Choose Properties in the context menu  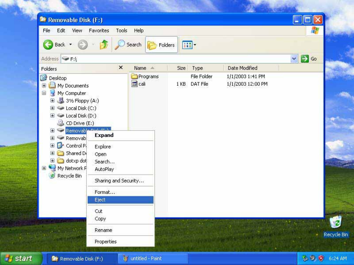tap(121, 242)
